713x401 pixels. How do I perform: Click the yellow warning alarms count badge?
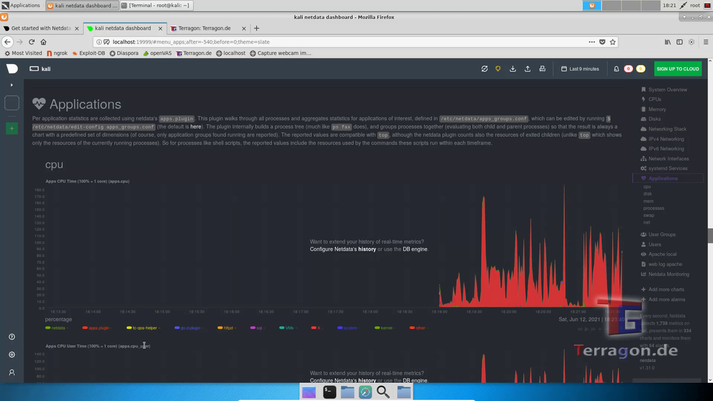(x=640, y=69)
